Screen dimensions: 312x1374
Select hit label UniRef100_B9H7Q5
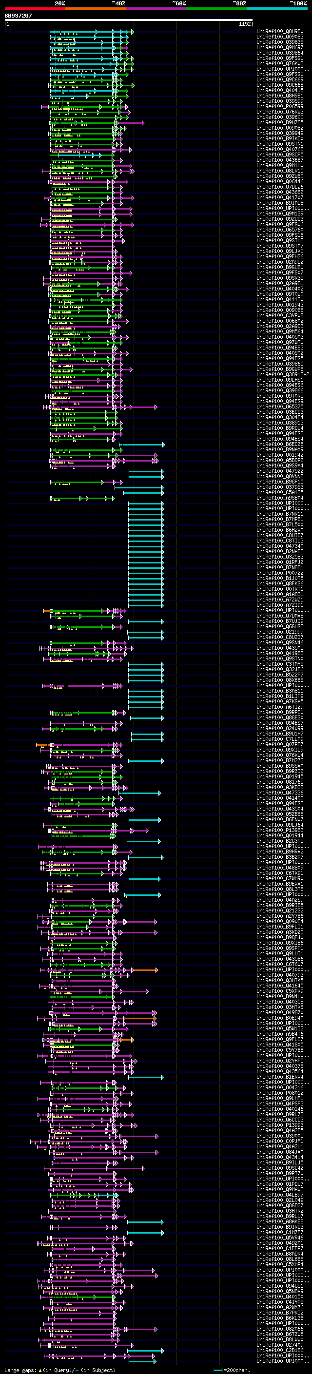pyautogui.click(x=280, y=122)
